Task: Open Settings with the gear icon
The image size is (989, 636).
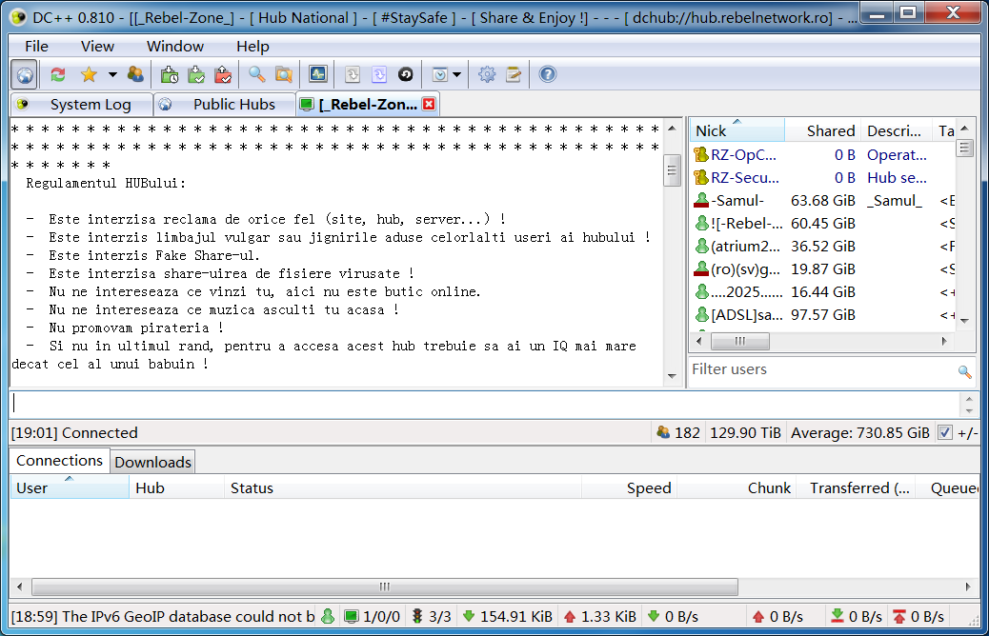Action: [487, 74]
